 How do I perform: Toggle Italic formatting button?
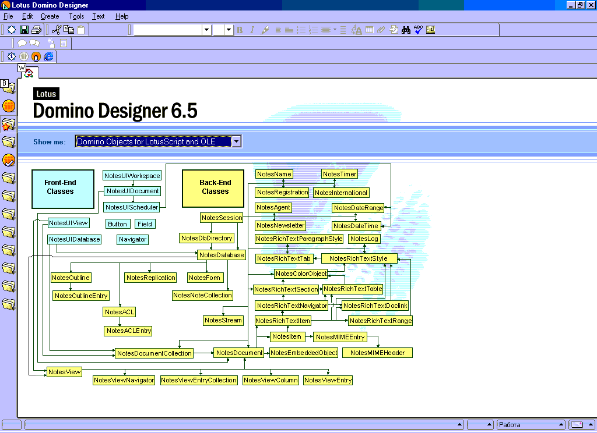(x=252, y=30)
